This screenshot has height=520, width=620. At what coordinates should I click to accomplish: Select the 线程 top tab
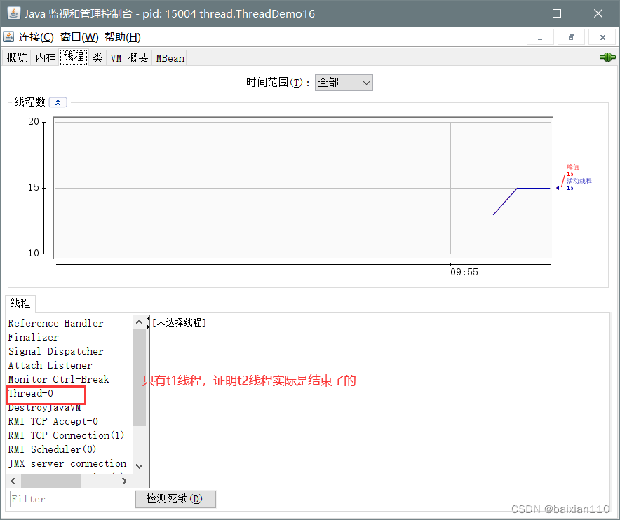click(x=74, y=57)
